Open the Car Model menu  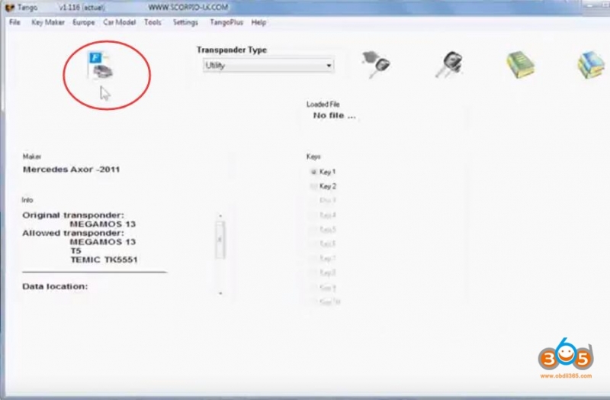click(x=120, y=22)
